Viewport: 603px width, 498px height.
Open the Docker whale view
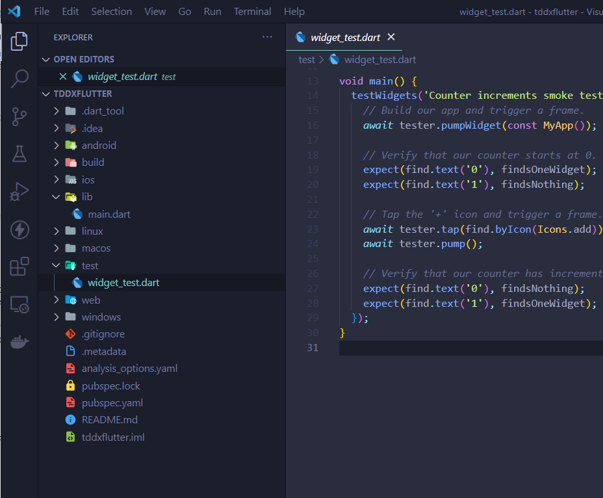click(x=19, y=341)
